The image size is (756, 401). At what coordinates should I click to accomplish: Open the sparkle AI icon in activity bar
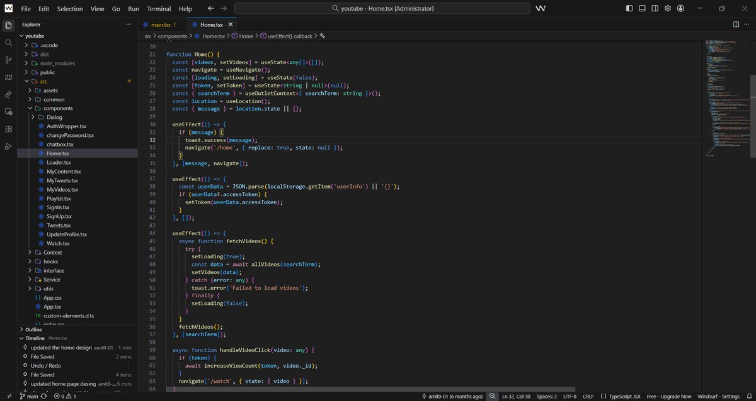8,94
